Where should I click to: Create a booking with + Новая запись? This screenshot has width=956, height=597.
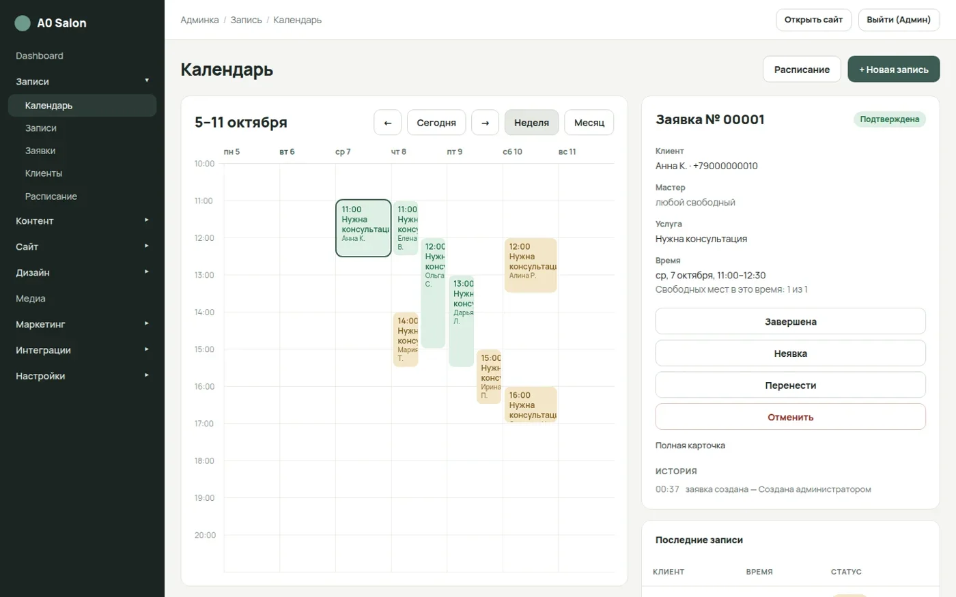[x=894, y=70]
